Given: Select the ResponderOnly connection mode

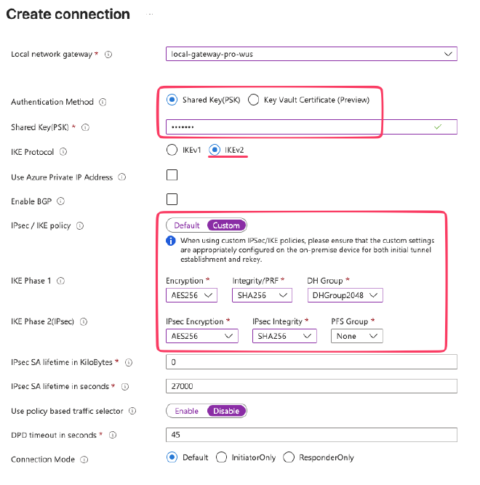Looking at the screenshot, I should (289, 457).
